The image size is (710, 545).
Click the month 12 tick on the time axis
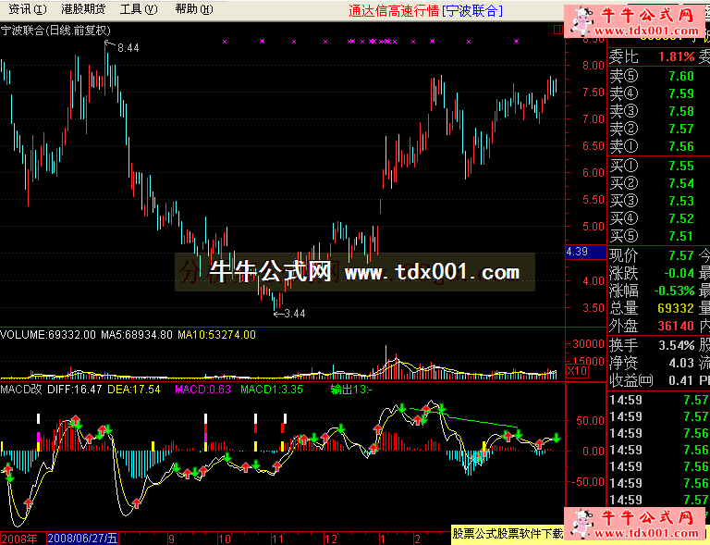[331, 539]
